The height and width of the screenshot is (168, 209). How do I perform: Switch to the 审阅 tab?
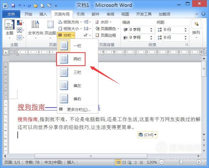(110, 14)
